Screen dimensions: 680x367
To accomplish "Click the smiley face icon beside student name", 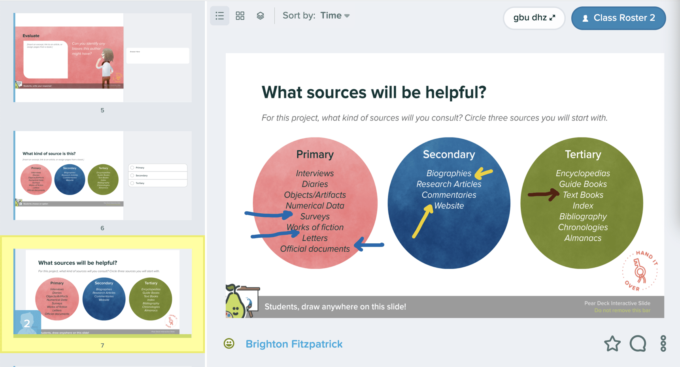I will point(229,344).
